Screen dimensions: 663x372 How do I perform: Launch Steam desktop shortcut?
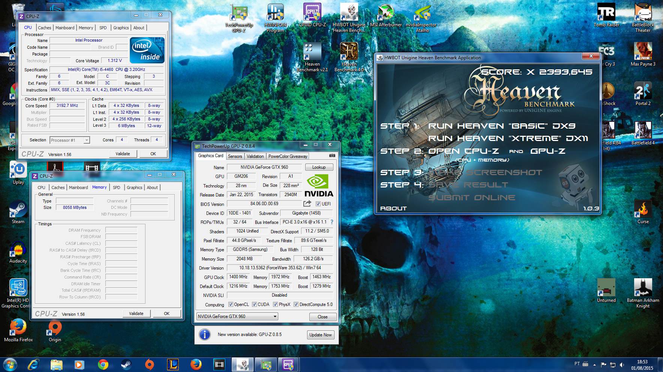(18, 212)
